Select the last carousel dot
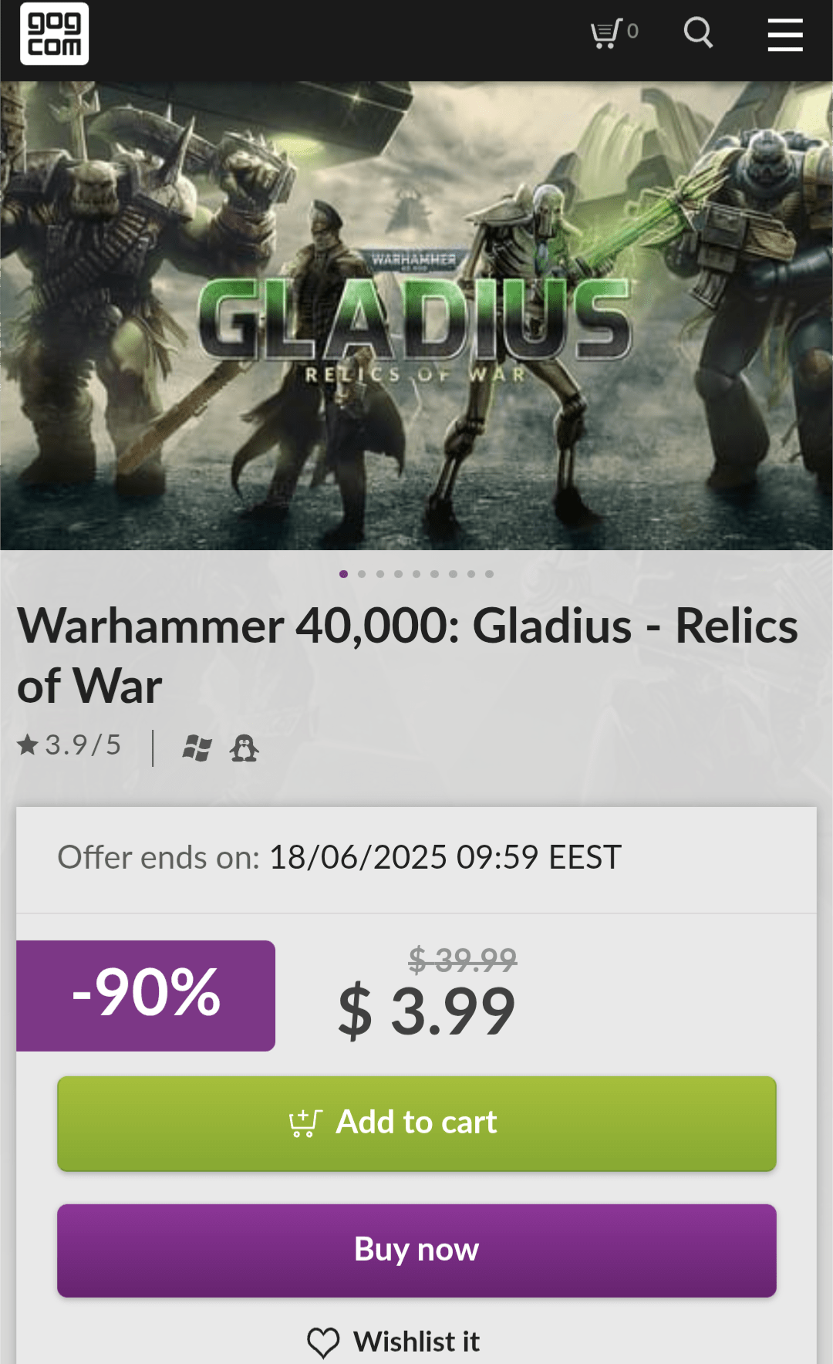 point(488,573)
